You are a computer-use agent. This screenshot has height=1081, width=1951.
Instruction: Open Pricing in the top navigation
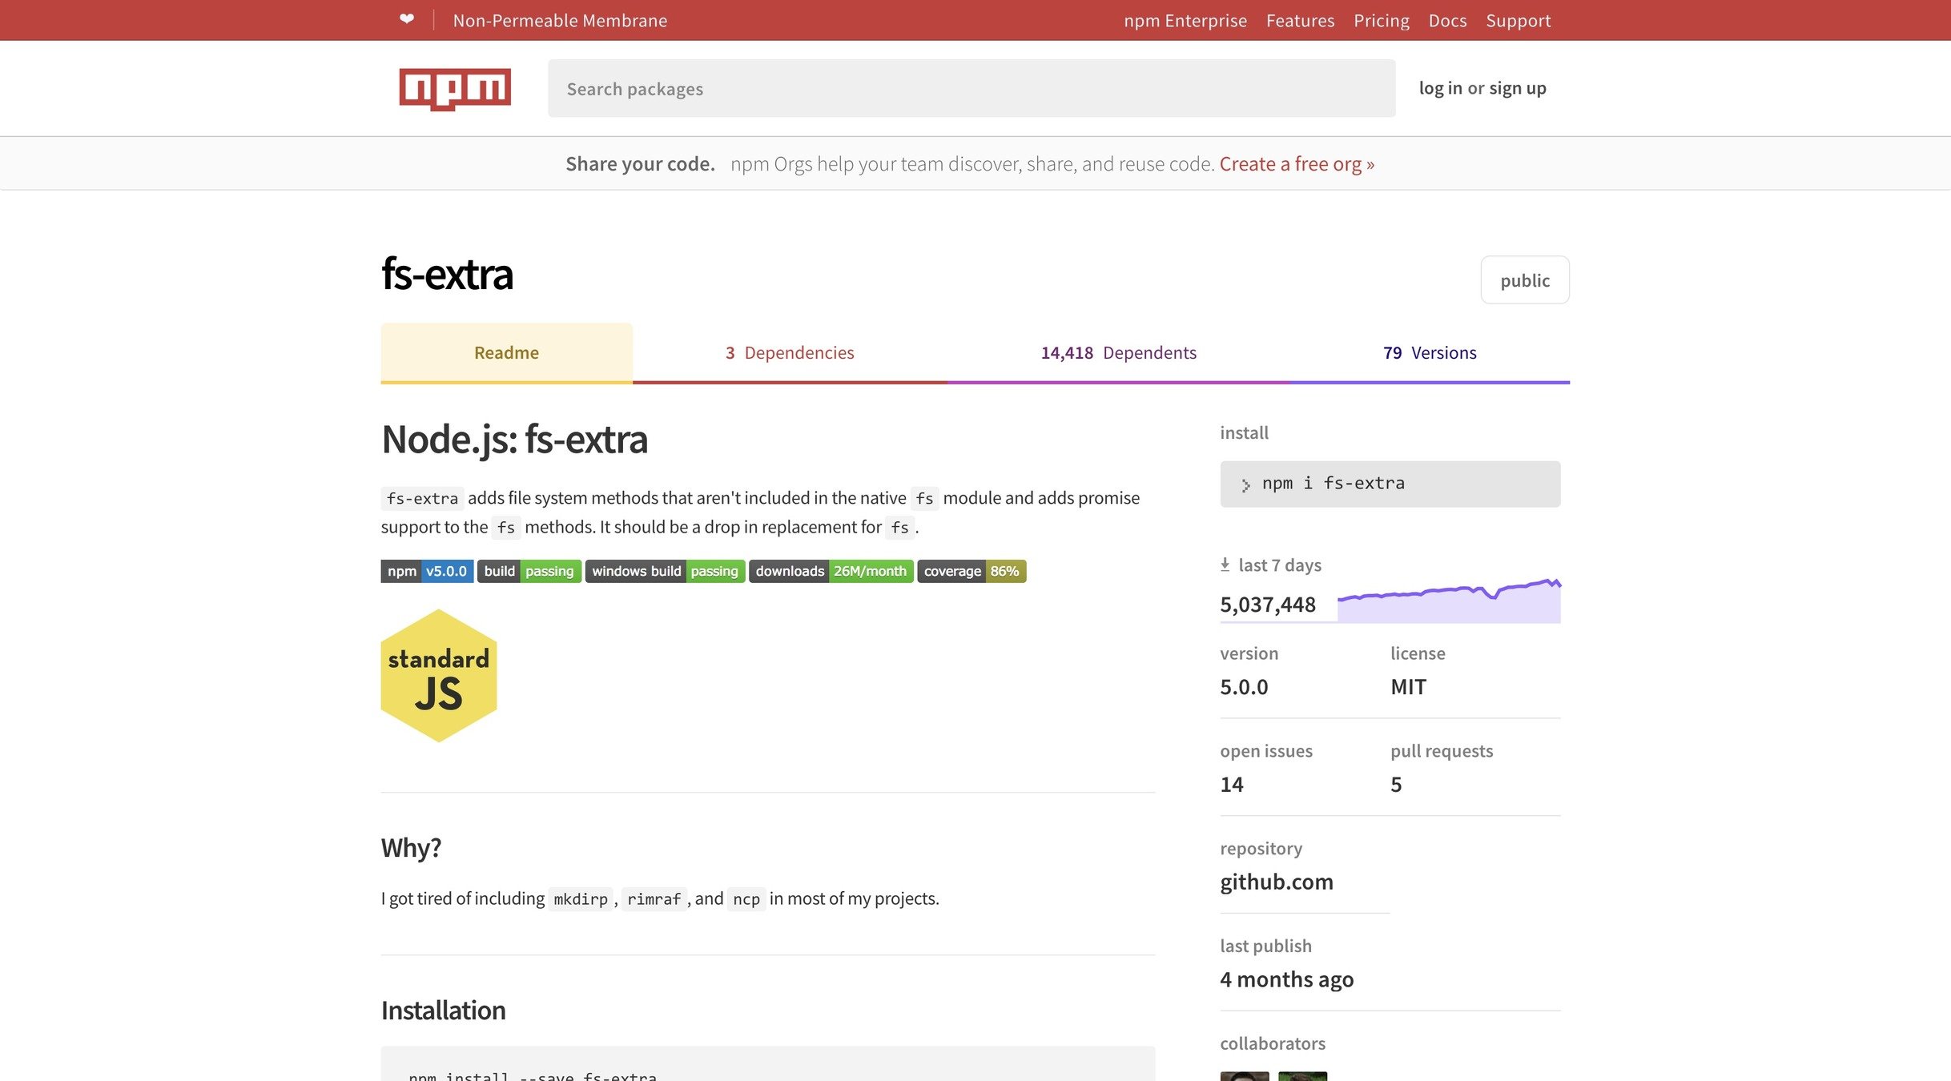(x=1381, y=20)
